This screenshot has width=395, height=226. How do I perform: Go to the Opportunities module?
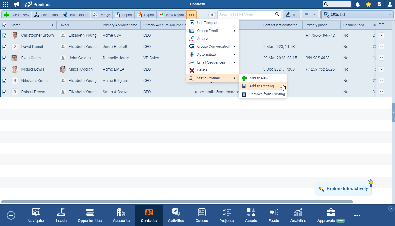point(90,216)
